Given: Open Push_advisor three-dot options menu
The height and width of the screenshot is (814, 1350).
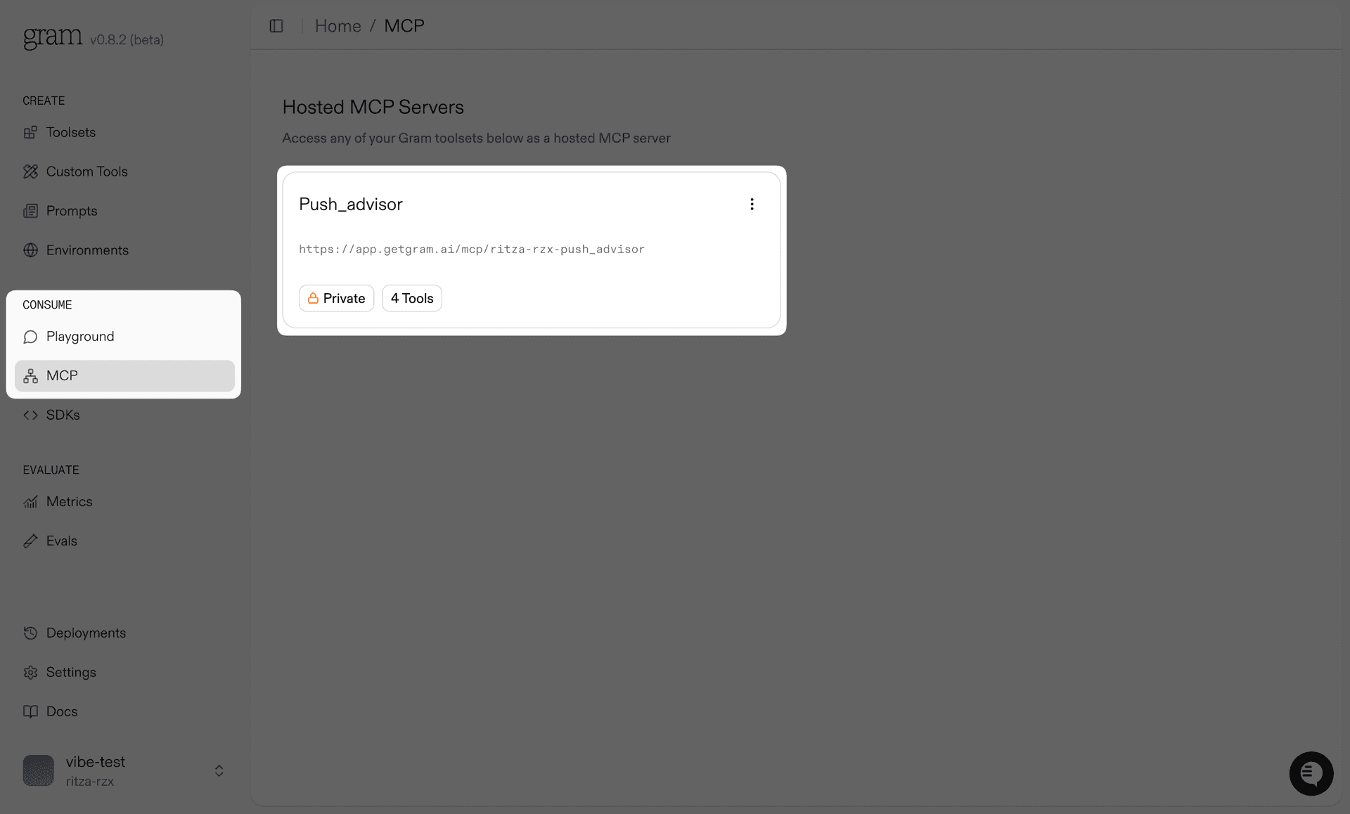Looking at the screenshot, I should pyautogui.click(x=752, y=204).
